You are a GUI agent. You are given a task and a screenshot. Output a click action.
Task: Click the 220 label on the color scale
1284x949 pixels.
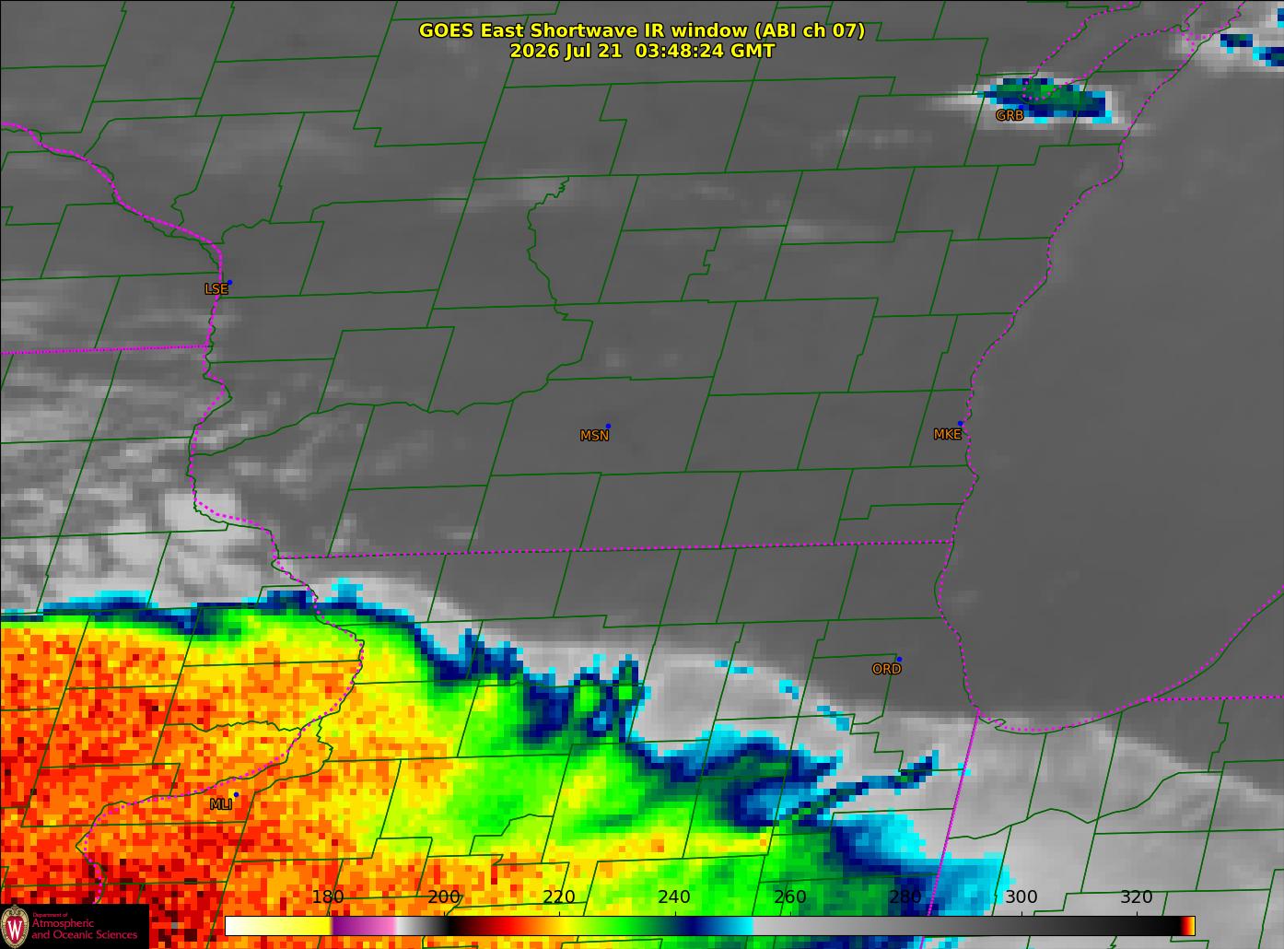coord(559,897)
